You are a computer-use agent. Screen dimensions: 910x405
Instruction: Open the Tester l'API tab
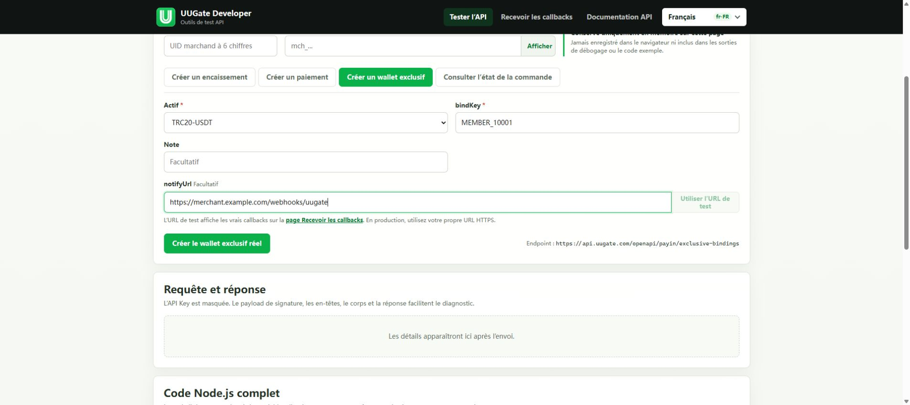[x=468, y=17]
